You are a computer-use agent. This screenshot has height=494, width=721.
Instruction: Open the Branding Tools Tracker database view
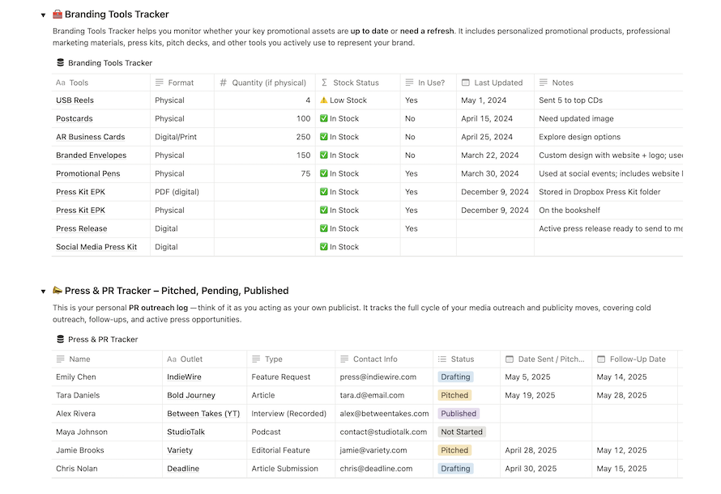point(109,63)
